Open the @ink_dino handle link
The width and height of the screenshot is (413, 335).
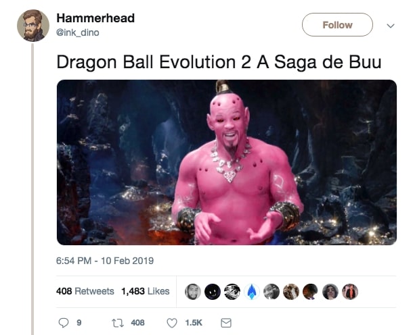coord(78,32)
